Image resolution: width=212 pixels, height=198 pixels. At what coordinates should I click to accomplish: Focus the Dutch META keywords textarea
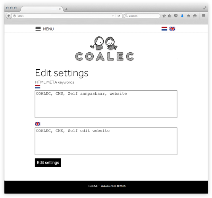pos(106,104)
